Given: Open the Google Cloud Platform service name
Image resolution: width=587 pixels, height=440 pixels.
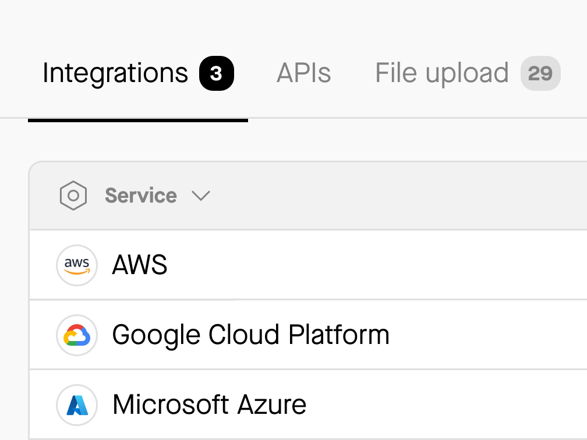Looking at the screenshot, I should [250, 335].
